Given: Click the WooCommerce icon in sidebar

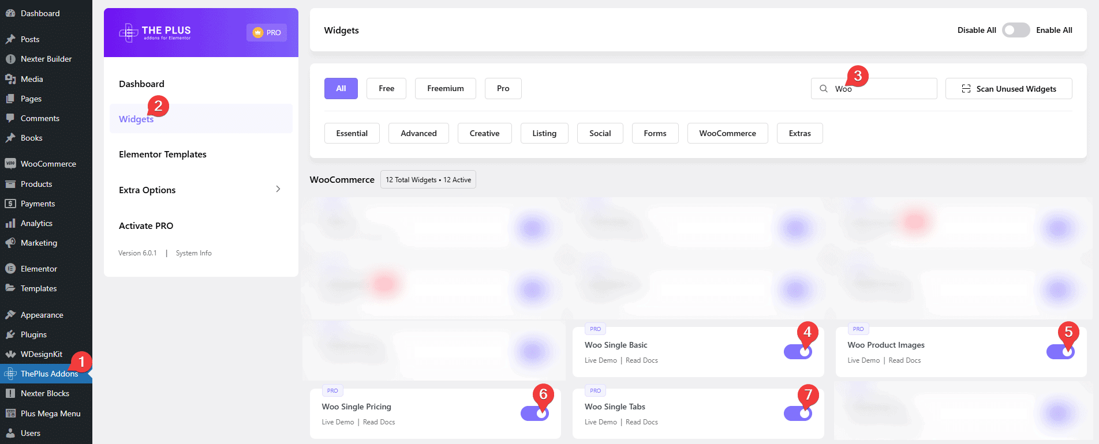Looking at the screenshot, I should click(x=10, y=164).
